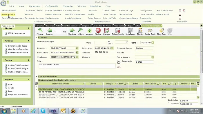Viewport: 203px width, 114px height.
Task: Click the Copiar Prod. icon
Action: tap(150, 30)
